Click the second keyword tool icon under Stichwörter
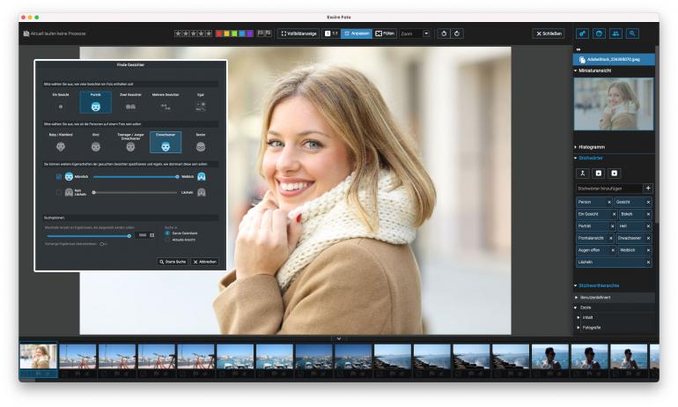 point(599,173)
